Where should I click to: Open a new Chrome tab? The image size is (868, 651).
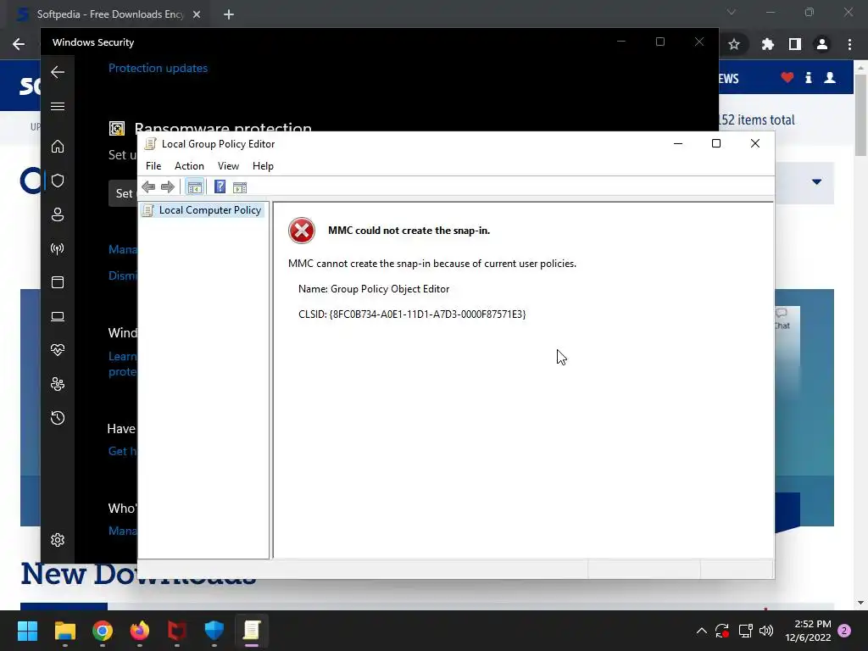229,14
